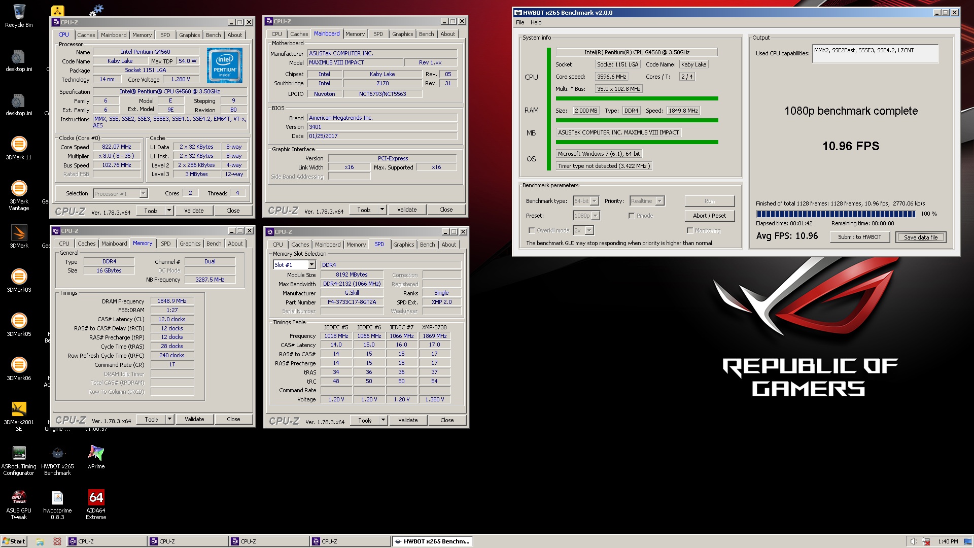Viewport: 974px width, 548px height.
Task: Open the File menu in HWBOT x265
Action: [520, 22]
